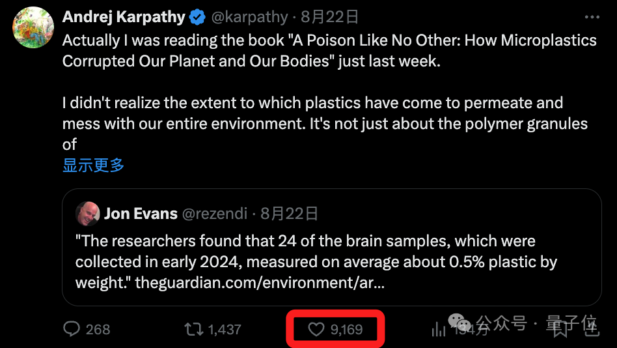This screenshot has height=348, width=617.
Task: Click the 9,169 like count
Action: pos(346,330)
